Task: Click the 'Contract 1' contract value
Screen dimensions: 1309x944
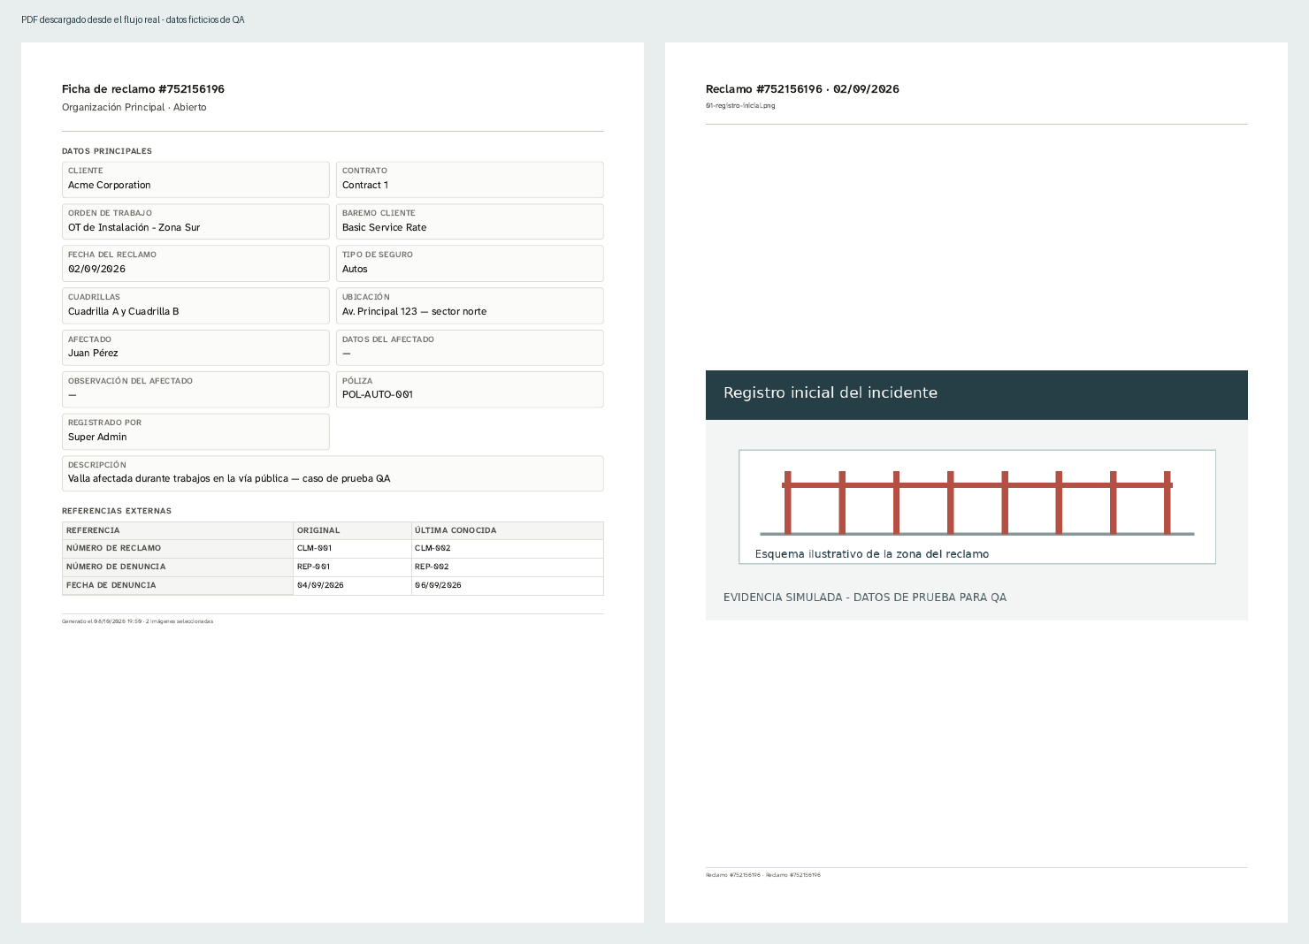Action: (365, 185)
